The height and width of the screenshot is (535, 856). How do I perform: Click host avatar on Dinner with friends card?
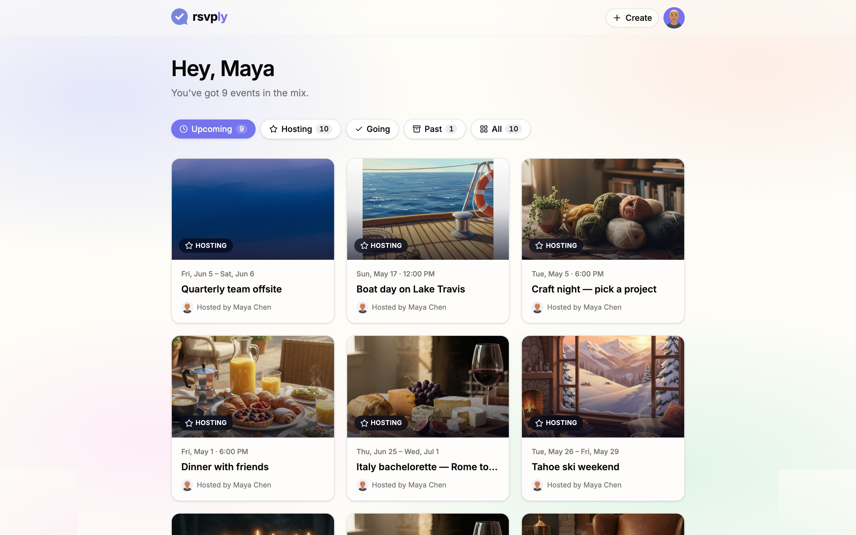point(187,485)
